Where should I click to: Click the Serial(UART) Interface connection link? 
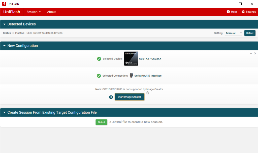[148, 76]
